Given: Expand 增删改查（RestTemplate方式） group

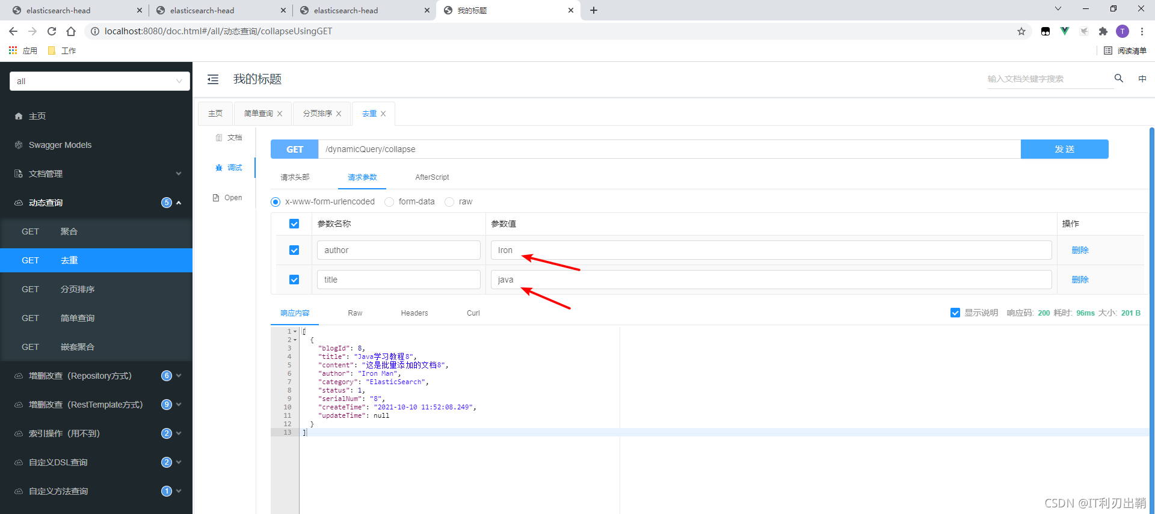Looking at the screenshot, I should [x=179, y=405].
